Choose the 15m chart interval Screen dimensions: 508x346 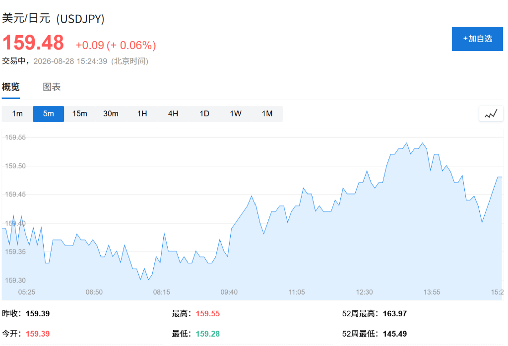[x=79, y=114]
